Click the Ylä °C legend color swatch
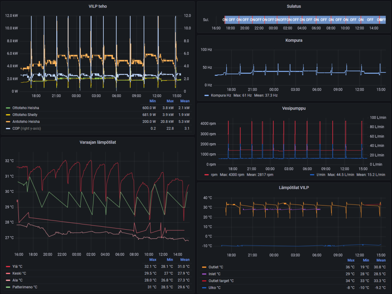Screen dimensions: 392x294 pos(8,267)
